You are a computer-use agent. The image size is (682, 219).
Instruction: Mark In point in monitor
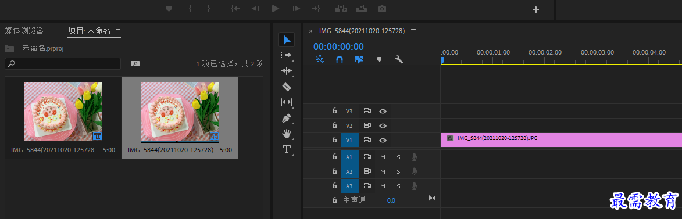pyautogui.click(x=190, y=9)
